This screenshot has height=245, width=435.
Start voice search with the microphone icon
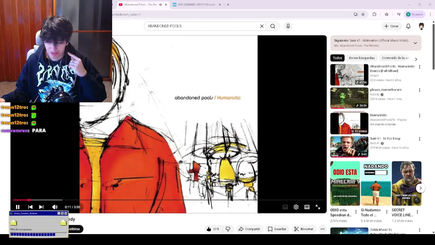click(288, 26)
